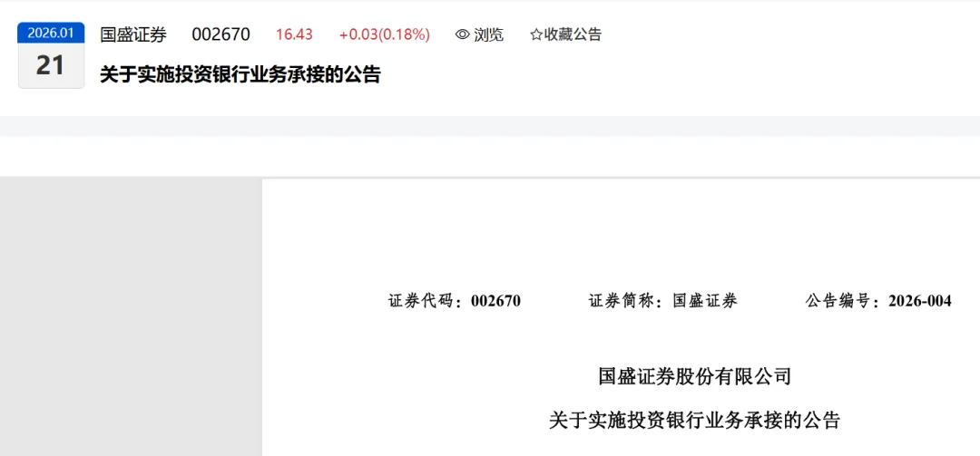Click the gray left margin of viewer

click(x=131, y=317)
